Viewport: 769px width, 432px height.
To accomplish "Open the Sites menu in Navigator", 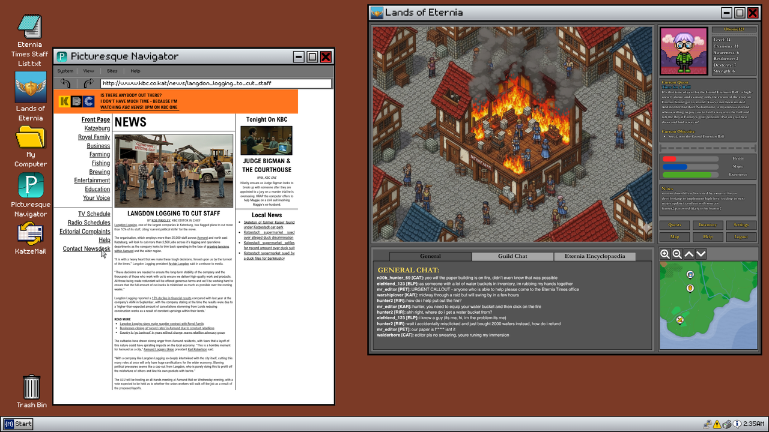I will 112,71.
